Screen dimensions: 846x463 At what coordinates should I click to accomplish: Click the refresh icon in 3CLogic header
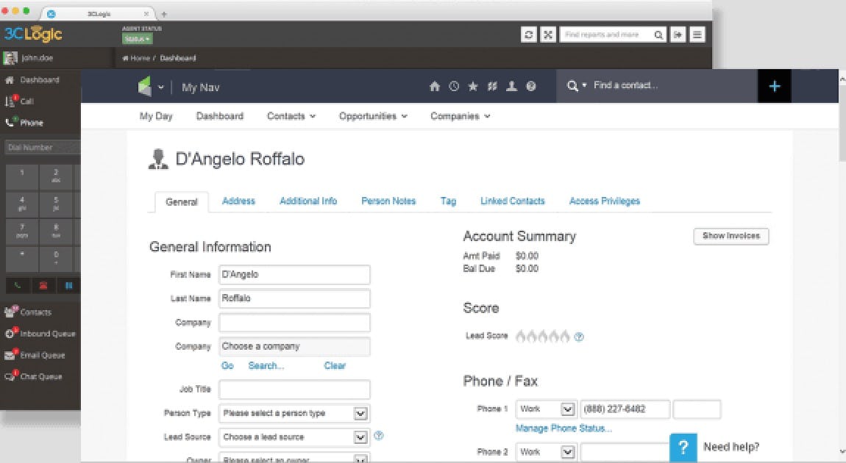[x=529, y=35]
